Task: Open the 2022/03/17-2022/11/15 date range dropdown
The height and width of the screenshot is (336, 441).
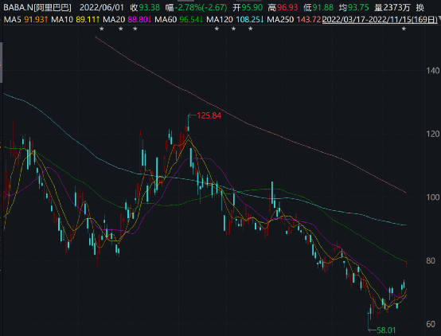Action: point(381,19)
